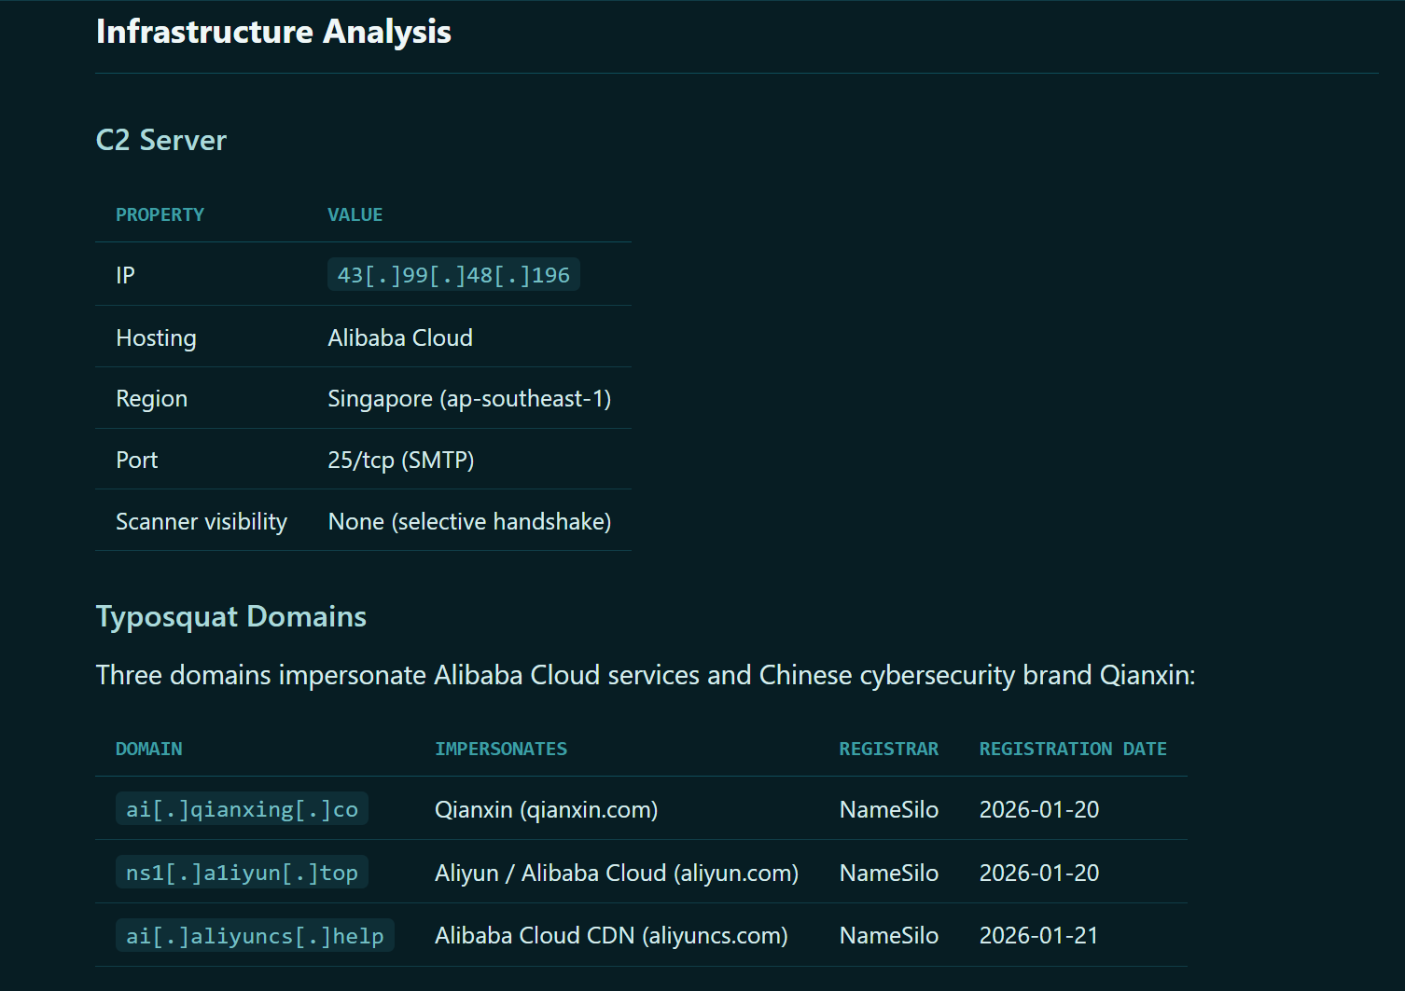Click the PROPERTY column header
1405x991 pixels.
[x=160, y=214]
